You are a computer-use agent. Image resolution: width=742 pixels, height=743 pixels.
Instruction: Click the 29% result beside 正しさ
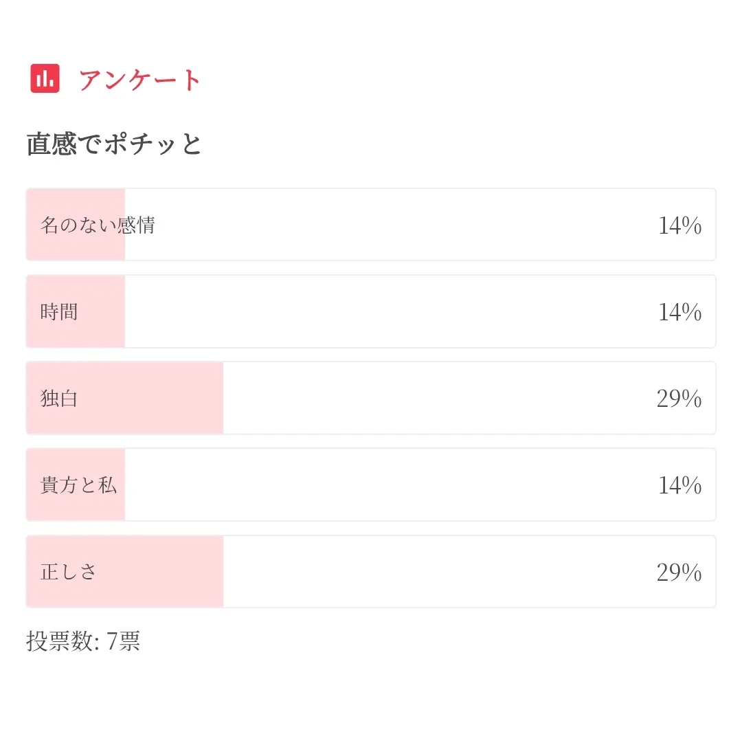click(x=679, y=572)
